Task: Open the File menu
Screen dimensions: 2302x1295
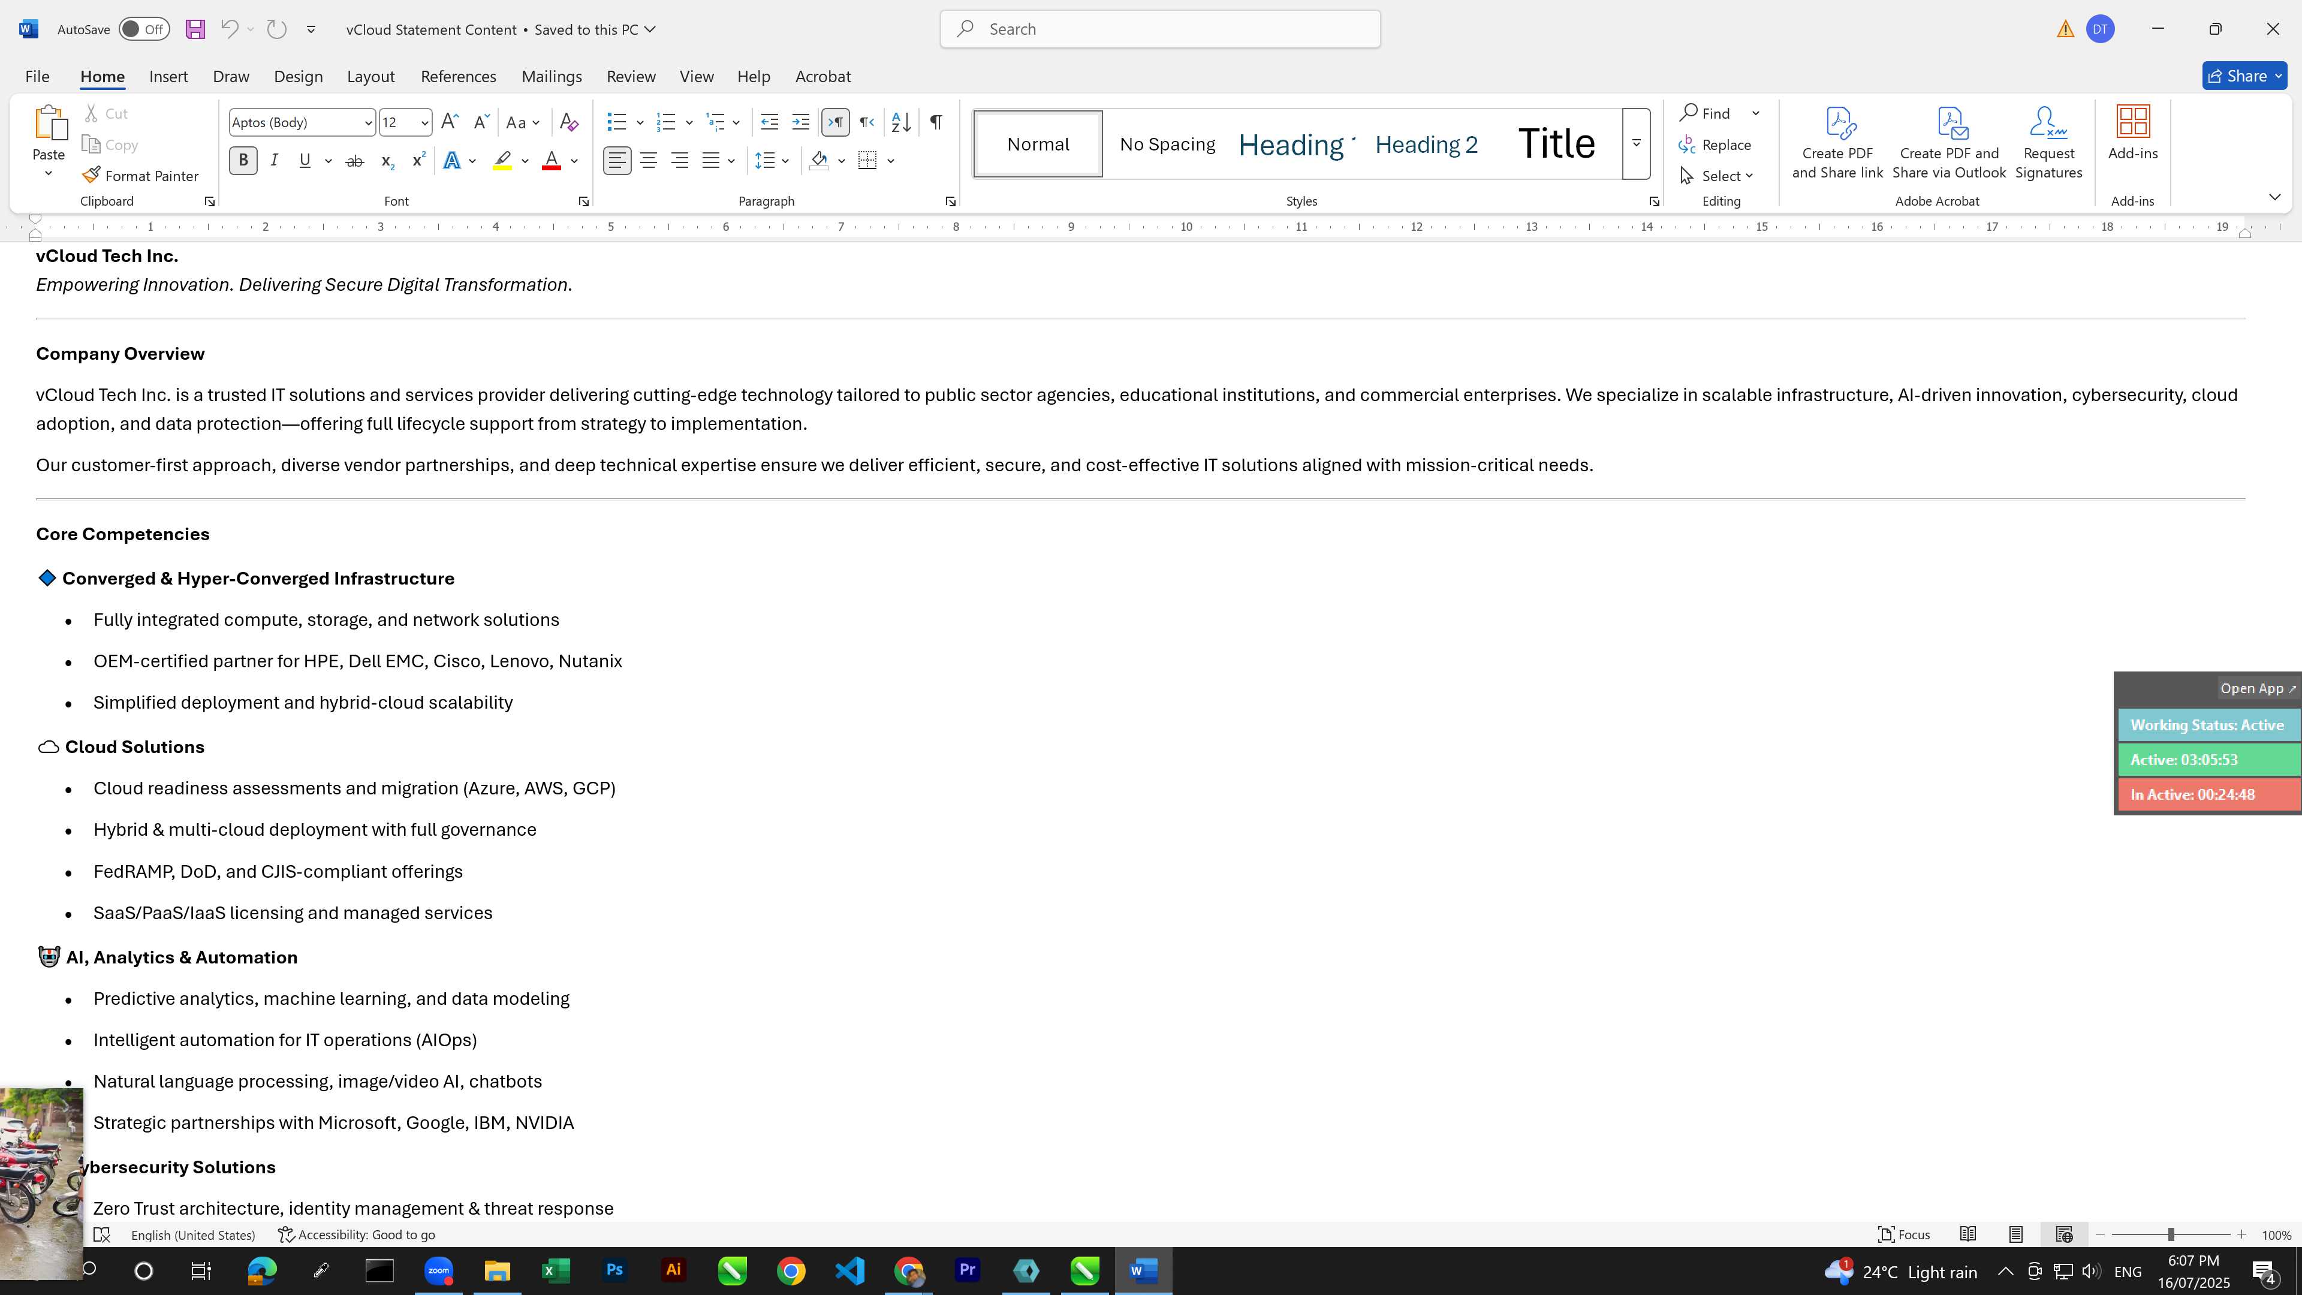Action: (37, 77)
